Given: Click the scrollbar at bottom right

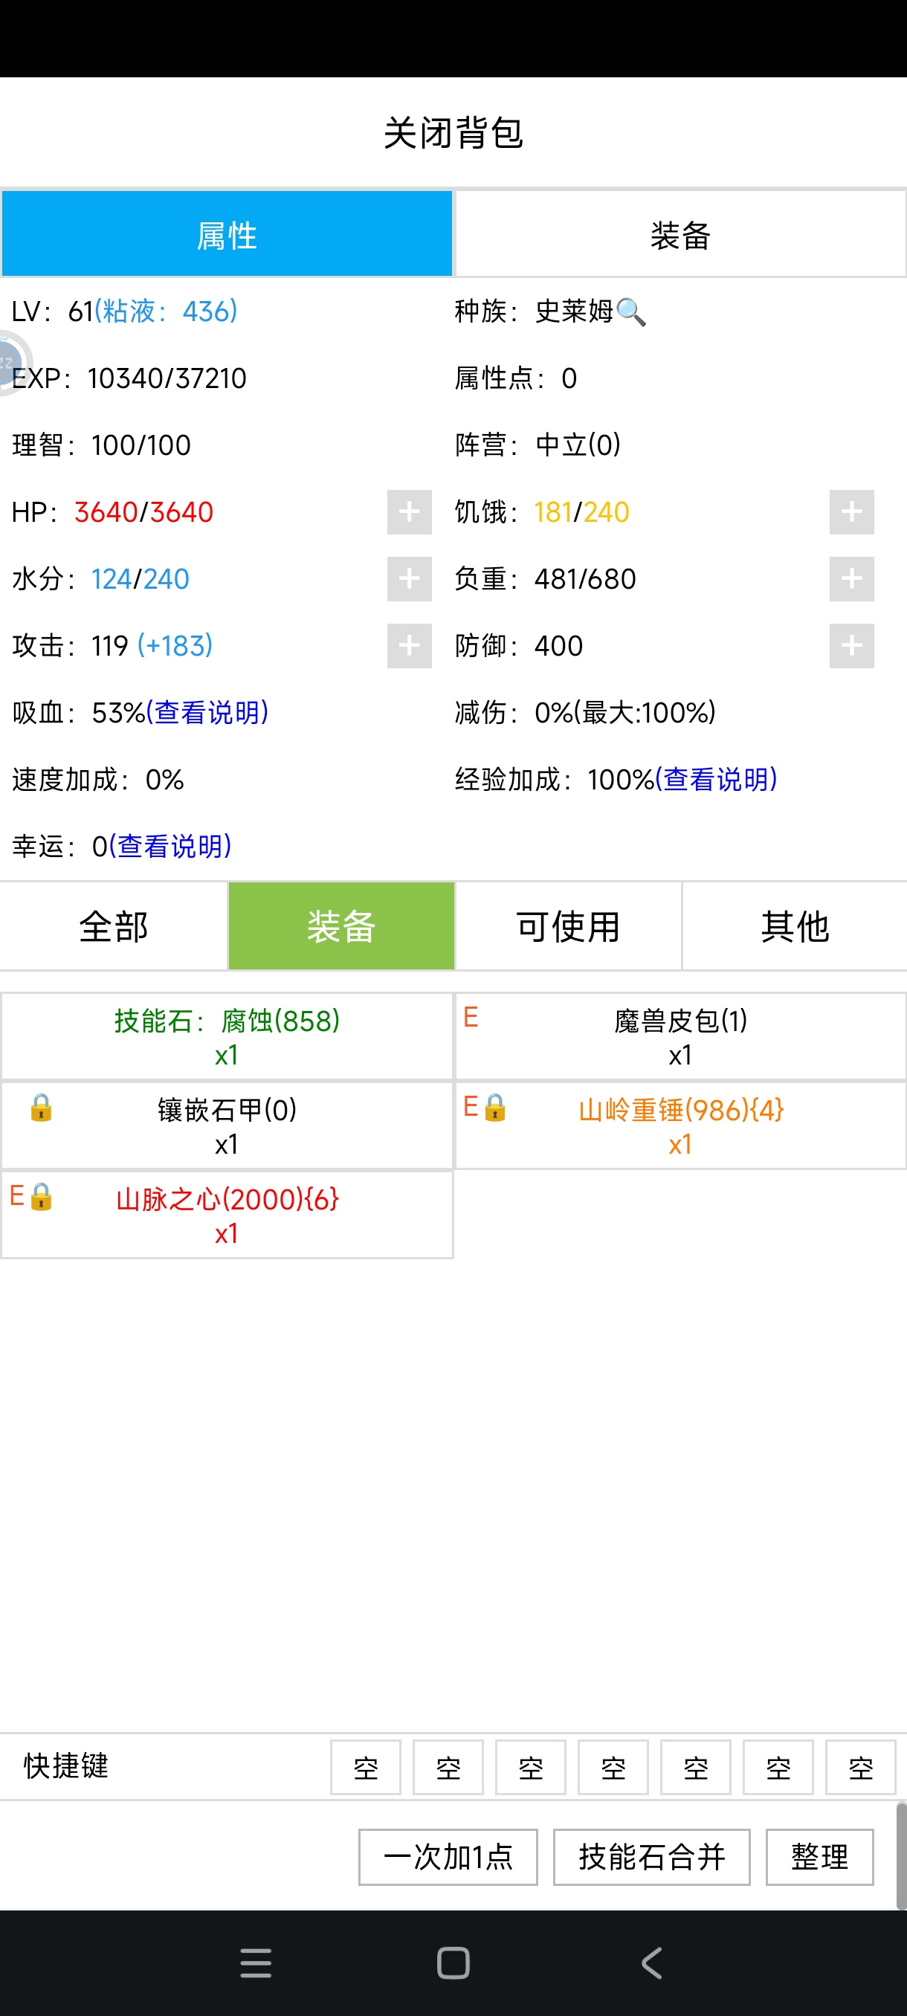Looking at the screenshot, I should 901,1855.
